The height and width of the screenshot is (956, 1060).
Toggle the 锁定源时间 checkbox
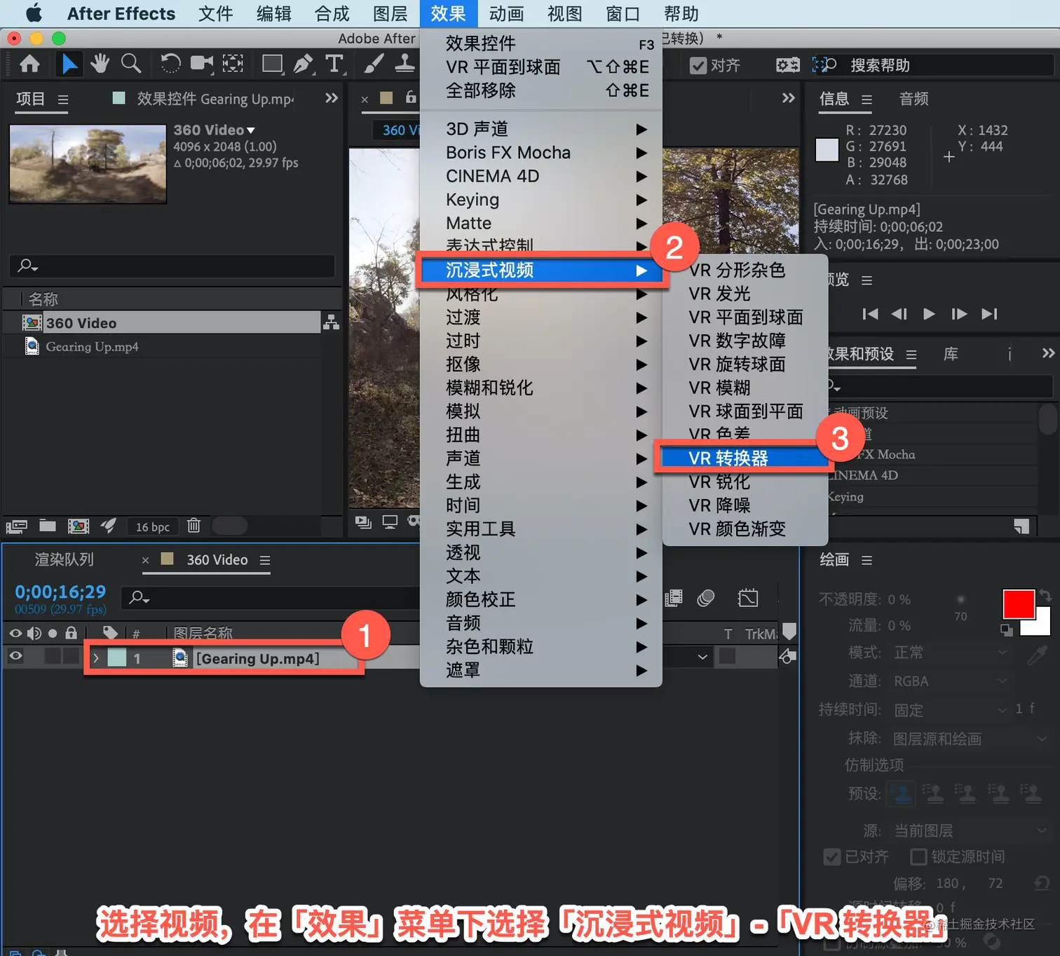coord(918,856)
